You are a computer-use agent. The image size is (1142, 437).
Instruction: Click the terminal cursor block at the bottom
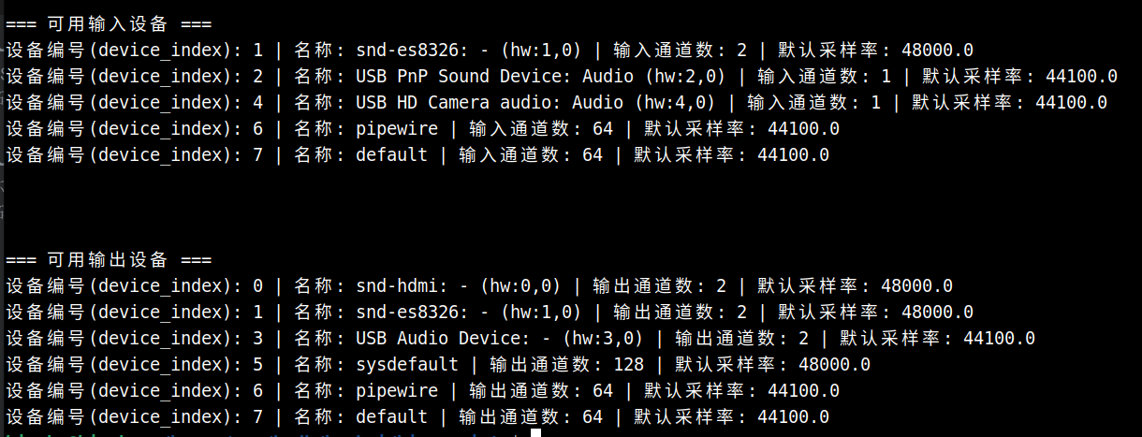[535, 433]
